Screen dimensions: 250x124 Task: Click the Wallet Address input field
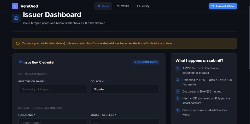[125, 121]
